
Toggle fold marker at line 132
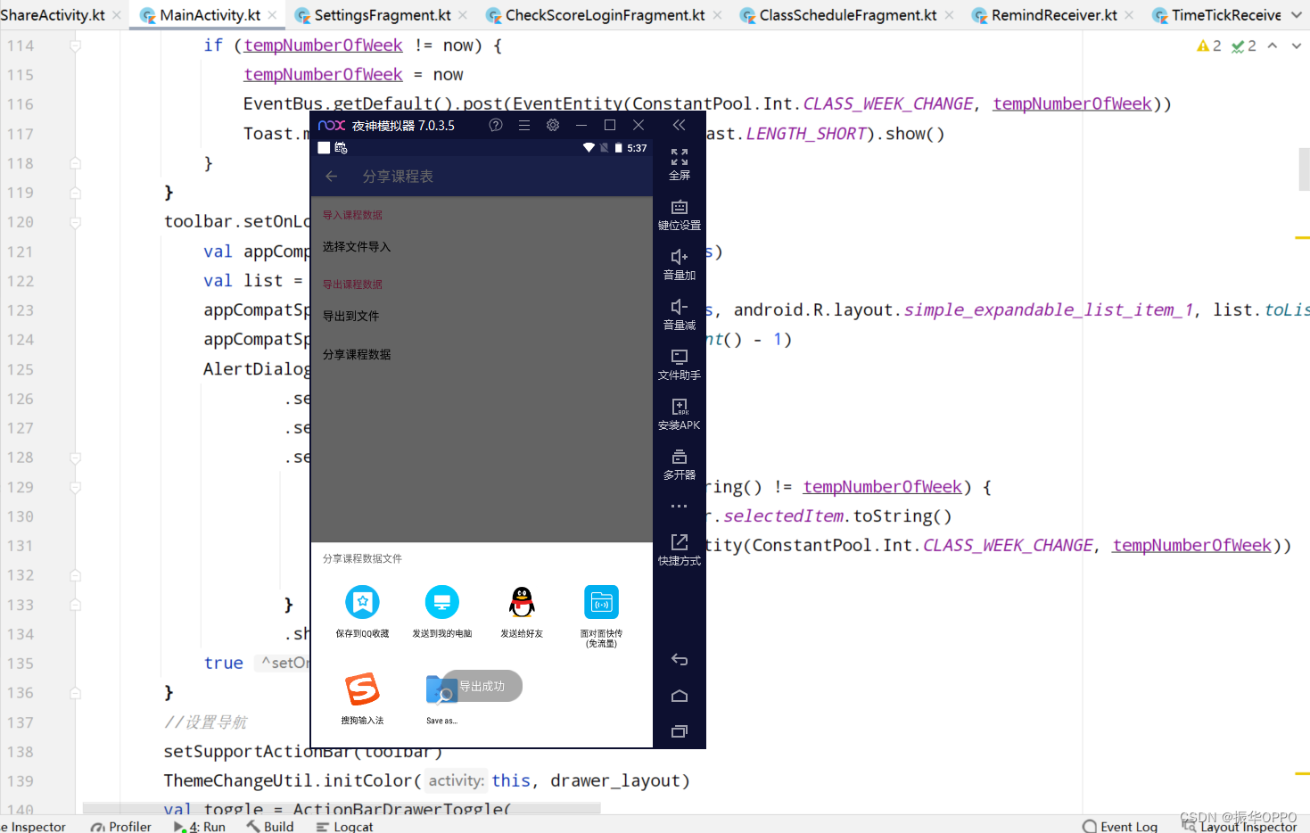tap(76, 575)
